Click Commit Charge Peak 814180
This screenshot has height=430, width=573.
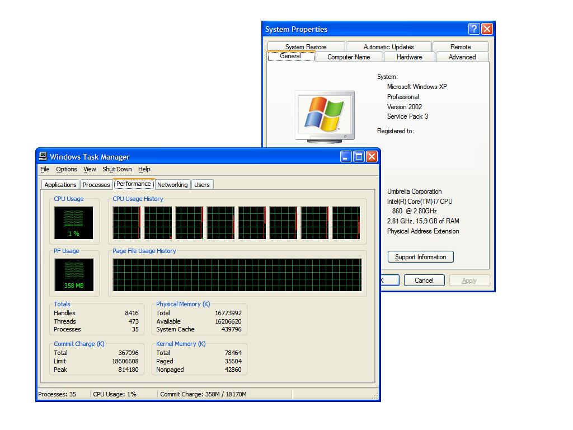(128, 370)
